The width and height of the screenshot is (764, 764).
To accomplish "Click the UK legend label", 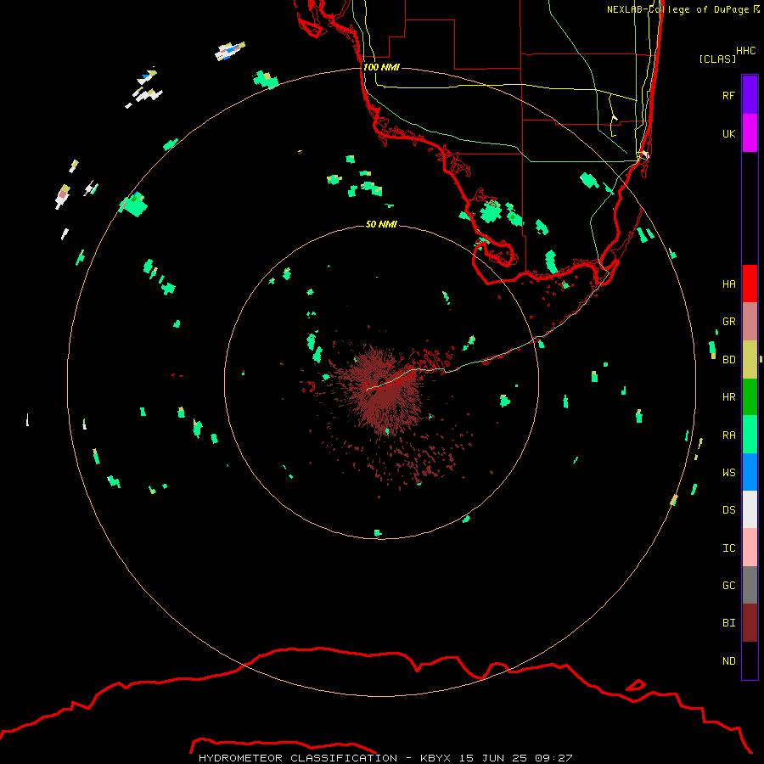I will coord(728,133).
